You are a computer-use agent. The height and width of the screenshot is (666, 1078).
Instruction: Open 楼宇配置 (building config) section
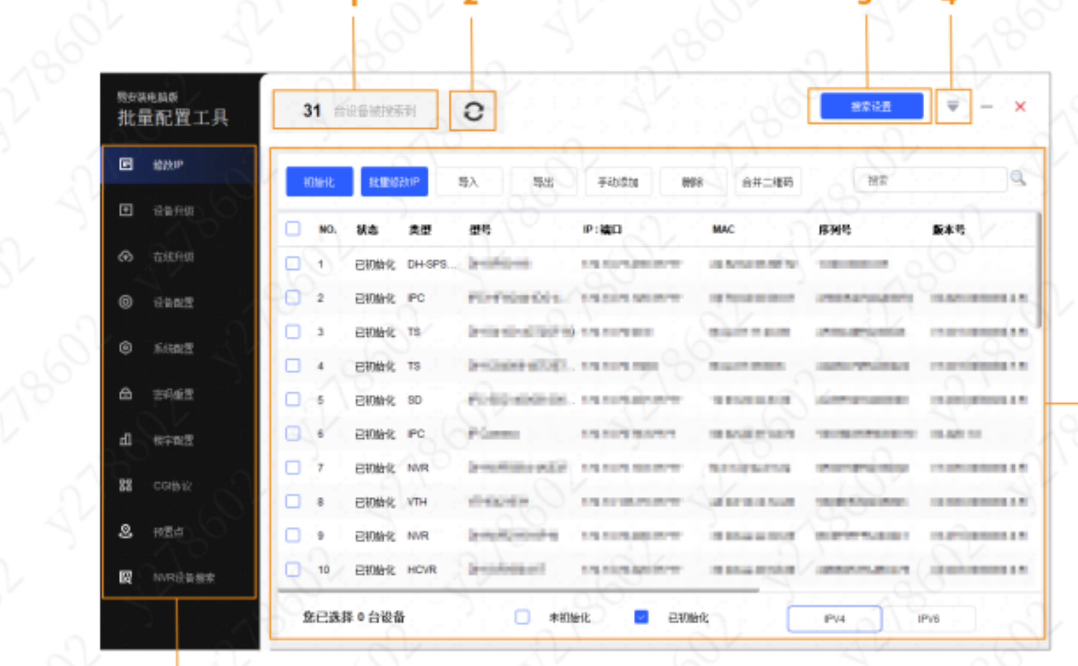[173, 440]
